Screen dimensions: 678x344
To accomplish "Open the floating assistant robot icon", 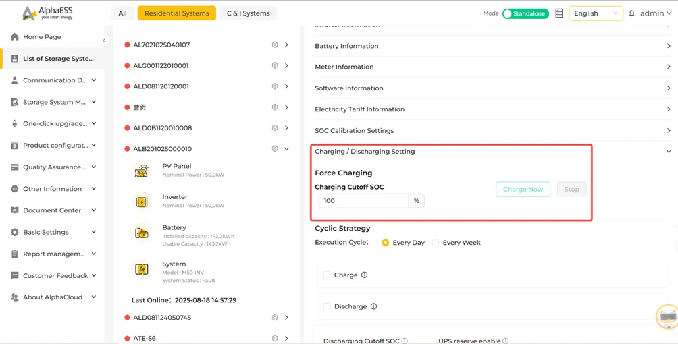I will (x=667, y=317).
